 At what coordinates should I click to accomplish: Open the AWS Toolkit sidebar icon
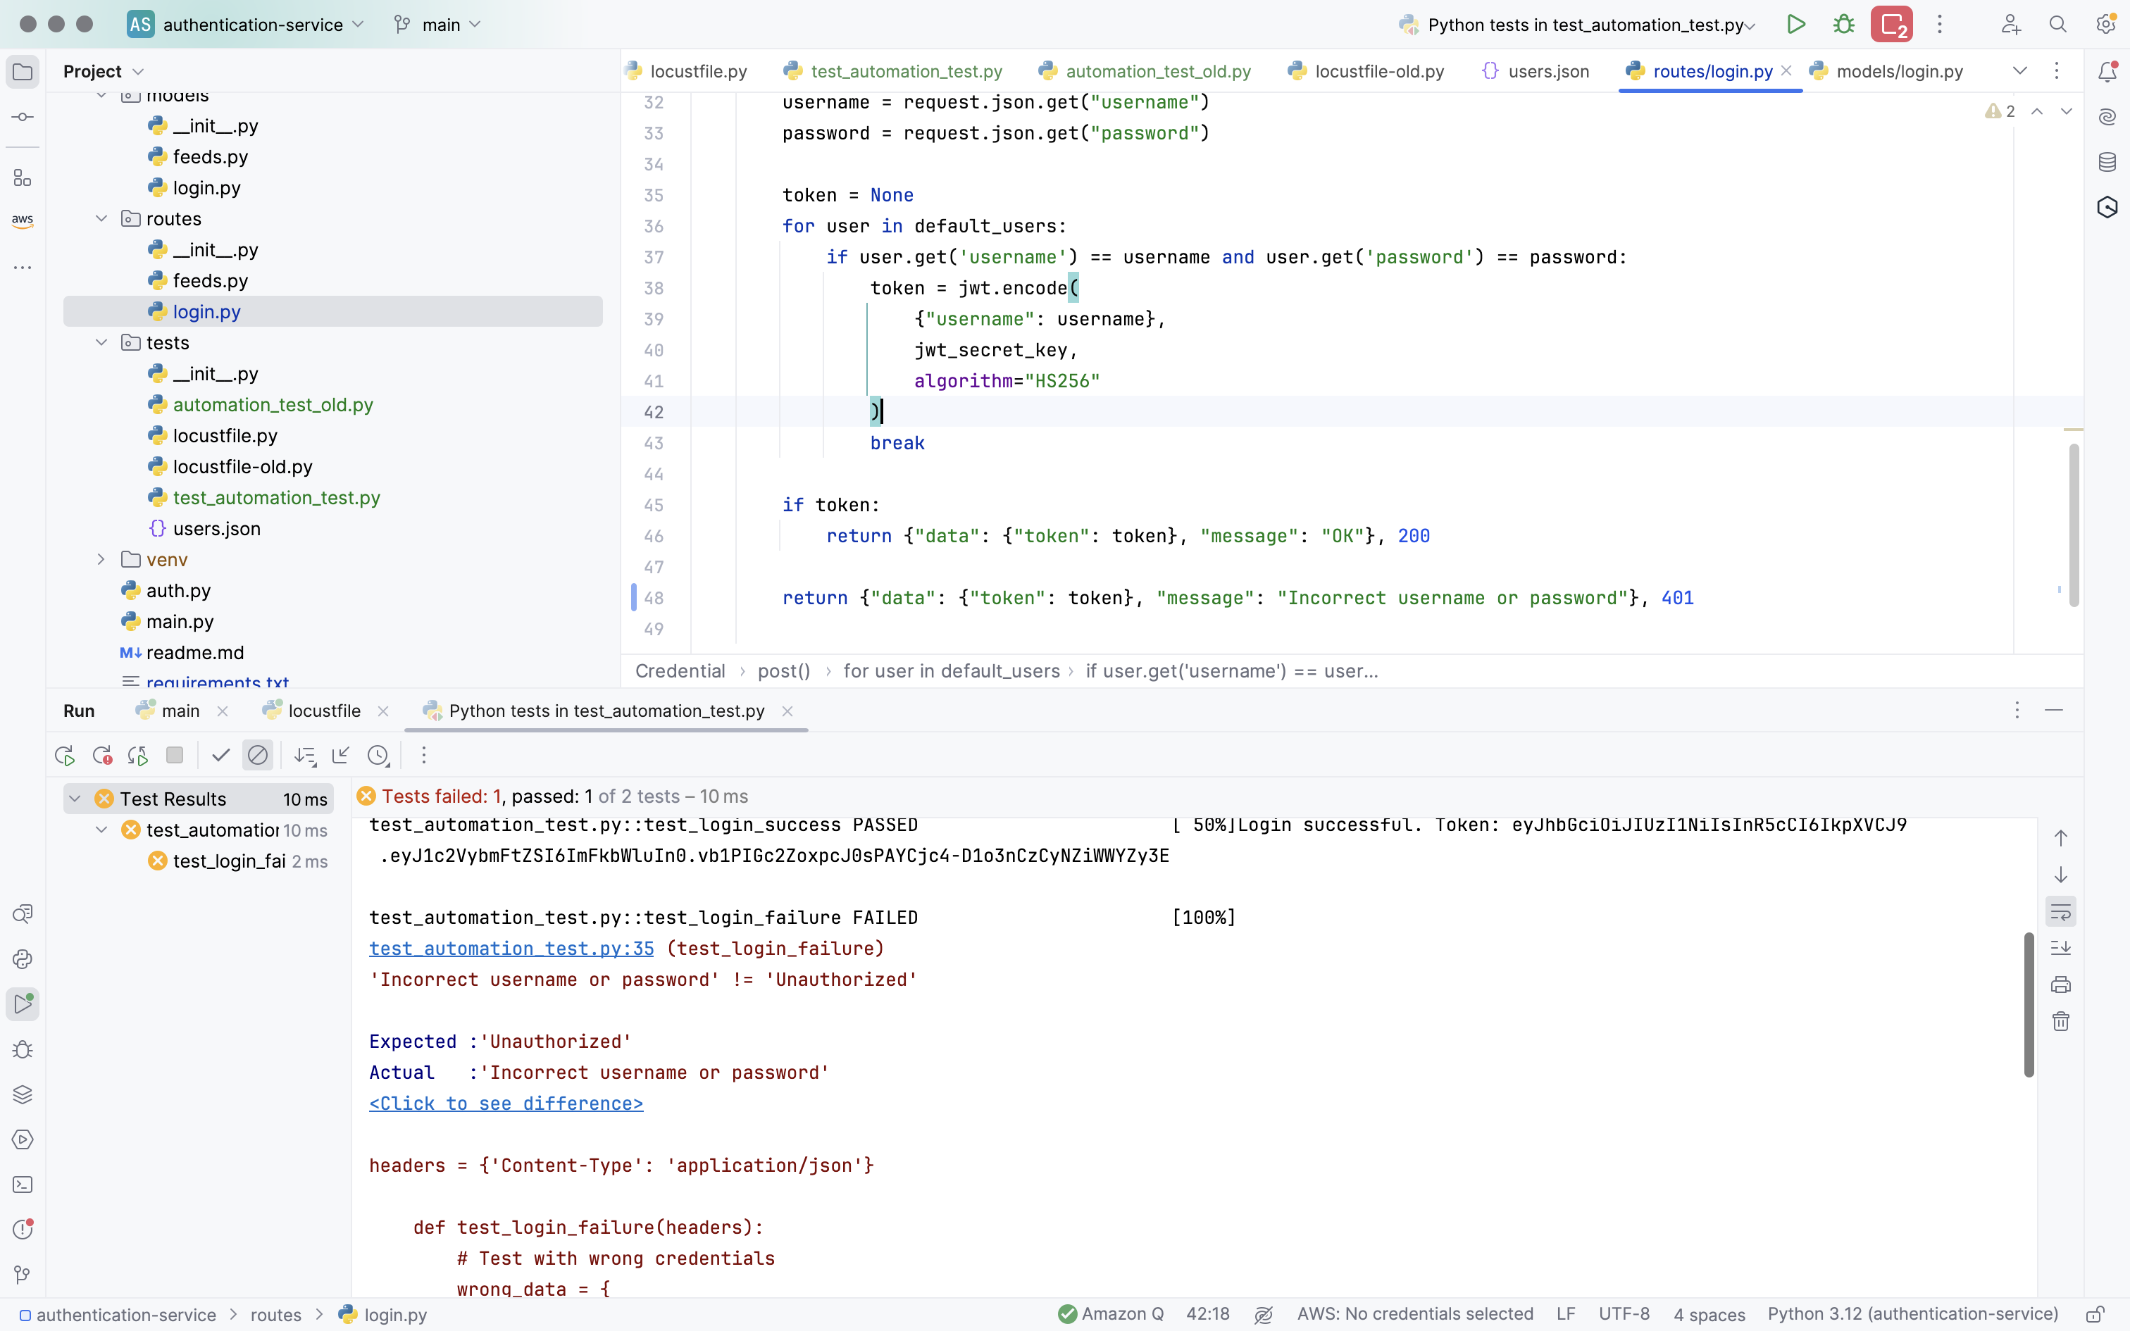(23, 220)
